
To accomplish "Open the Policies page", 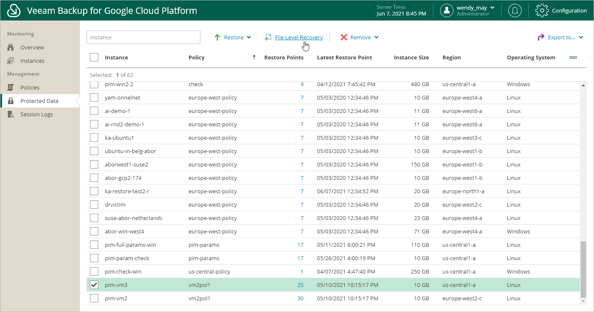I will tap(30, 87).
